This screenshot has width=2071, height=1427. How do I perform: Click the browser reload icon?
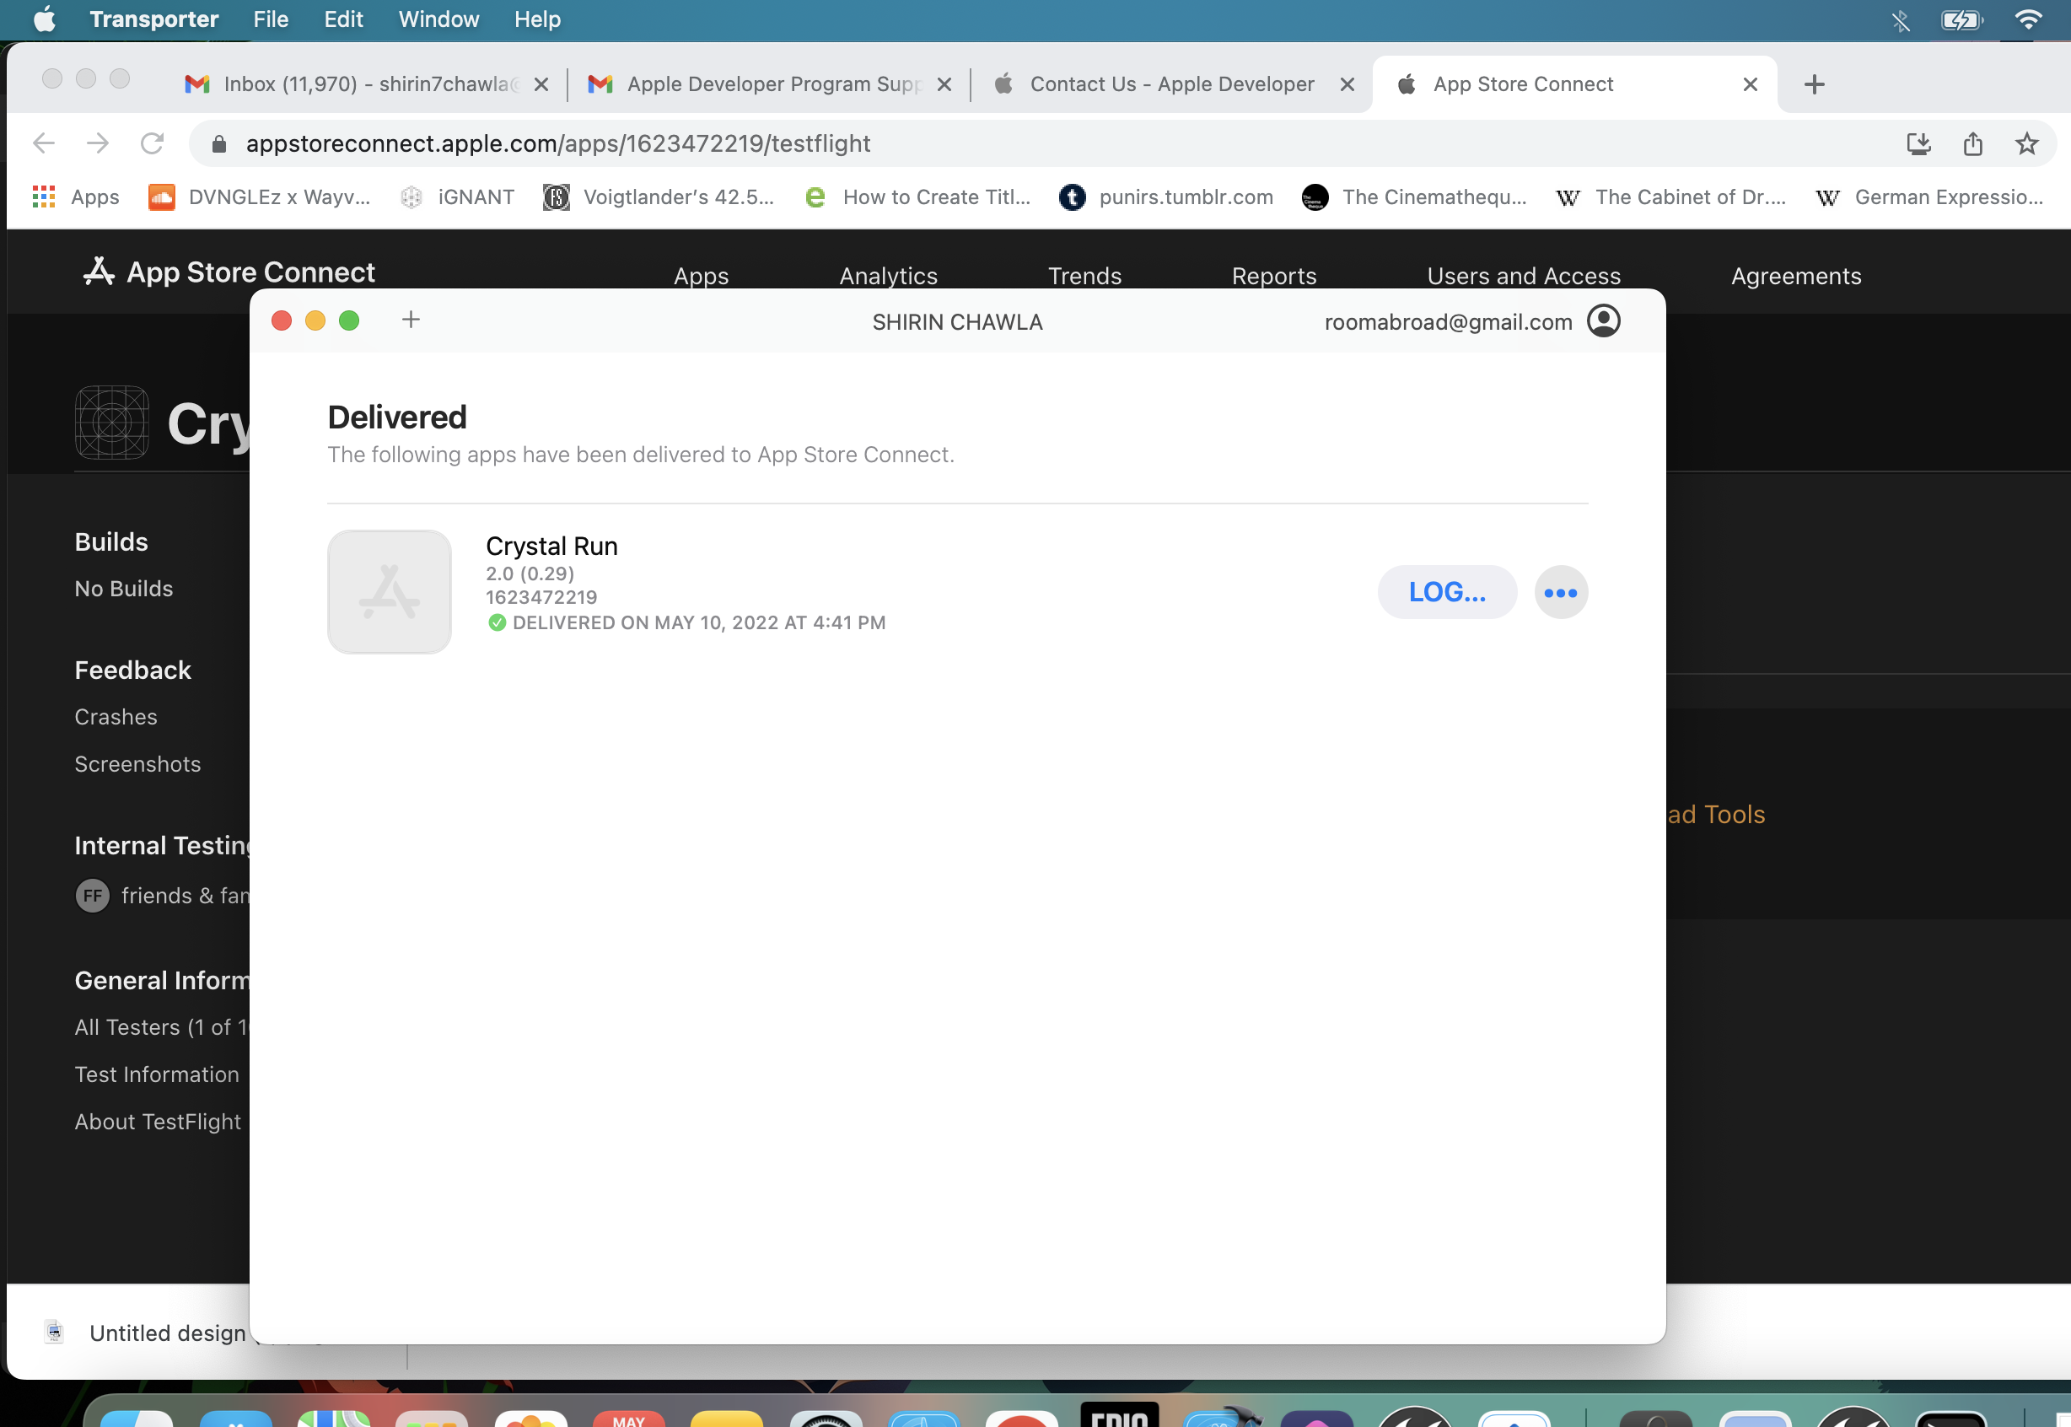coord(152,143)
